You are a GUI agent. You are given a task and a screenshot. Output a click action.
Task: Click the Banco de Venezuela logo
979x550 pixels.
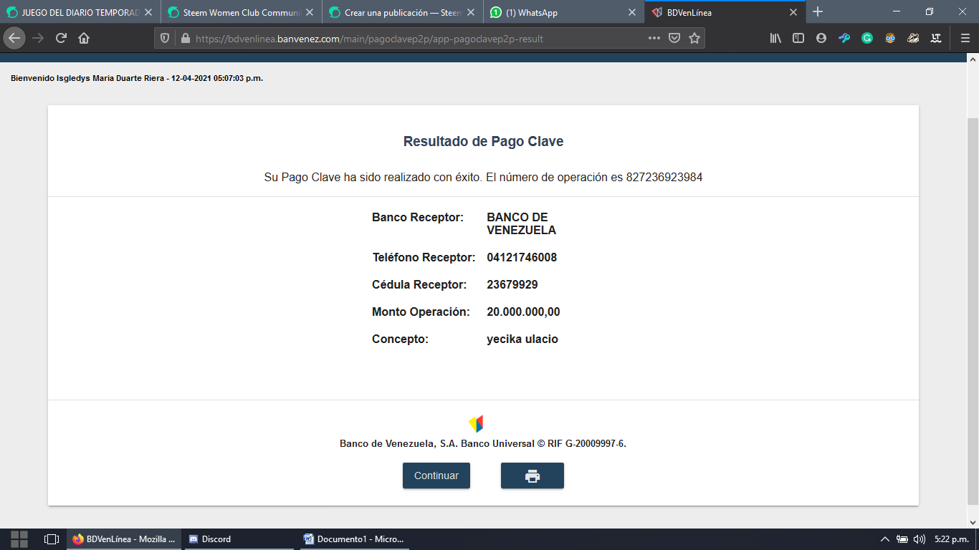[476, 423]
